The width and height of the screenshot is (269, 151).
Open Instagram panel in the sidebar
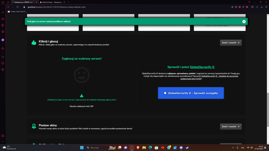click(x=3, y=32)
